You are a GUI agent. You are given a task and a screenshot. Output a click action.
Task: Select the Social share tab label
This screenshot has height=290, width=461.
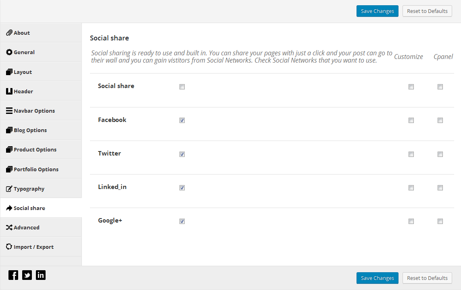pos(29,208)
